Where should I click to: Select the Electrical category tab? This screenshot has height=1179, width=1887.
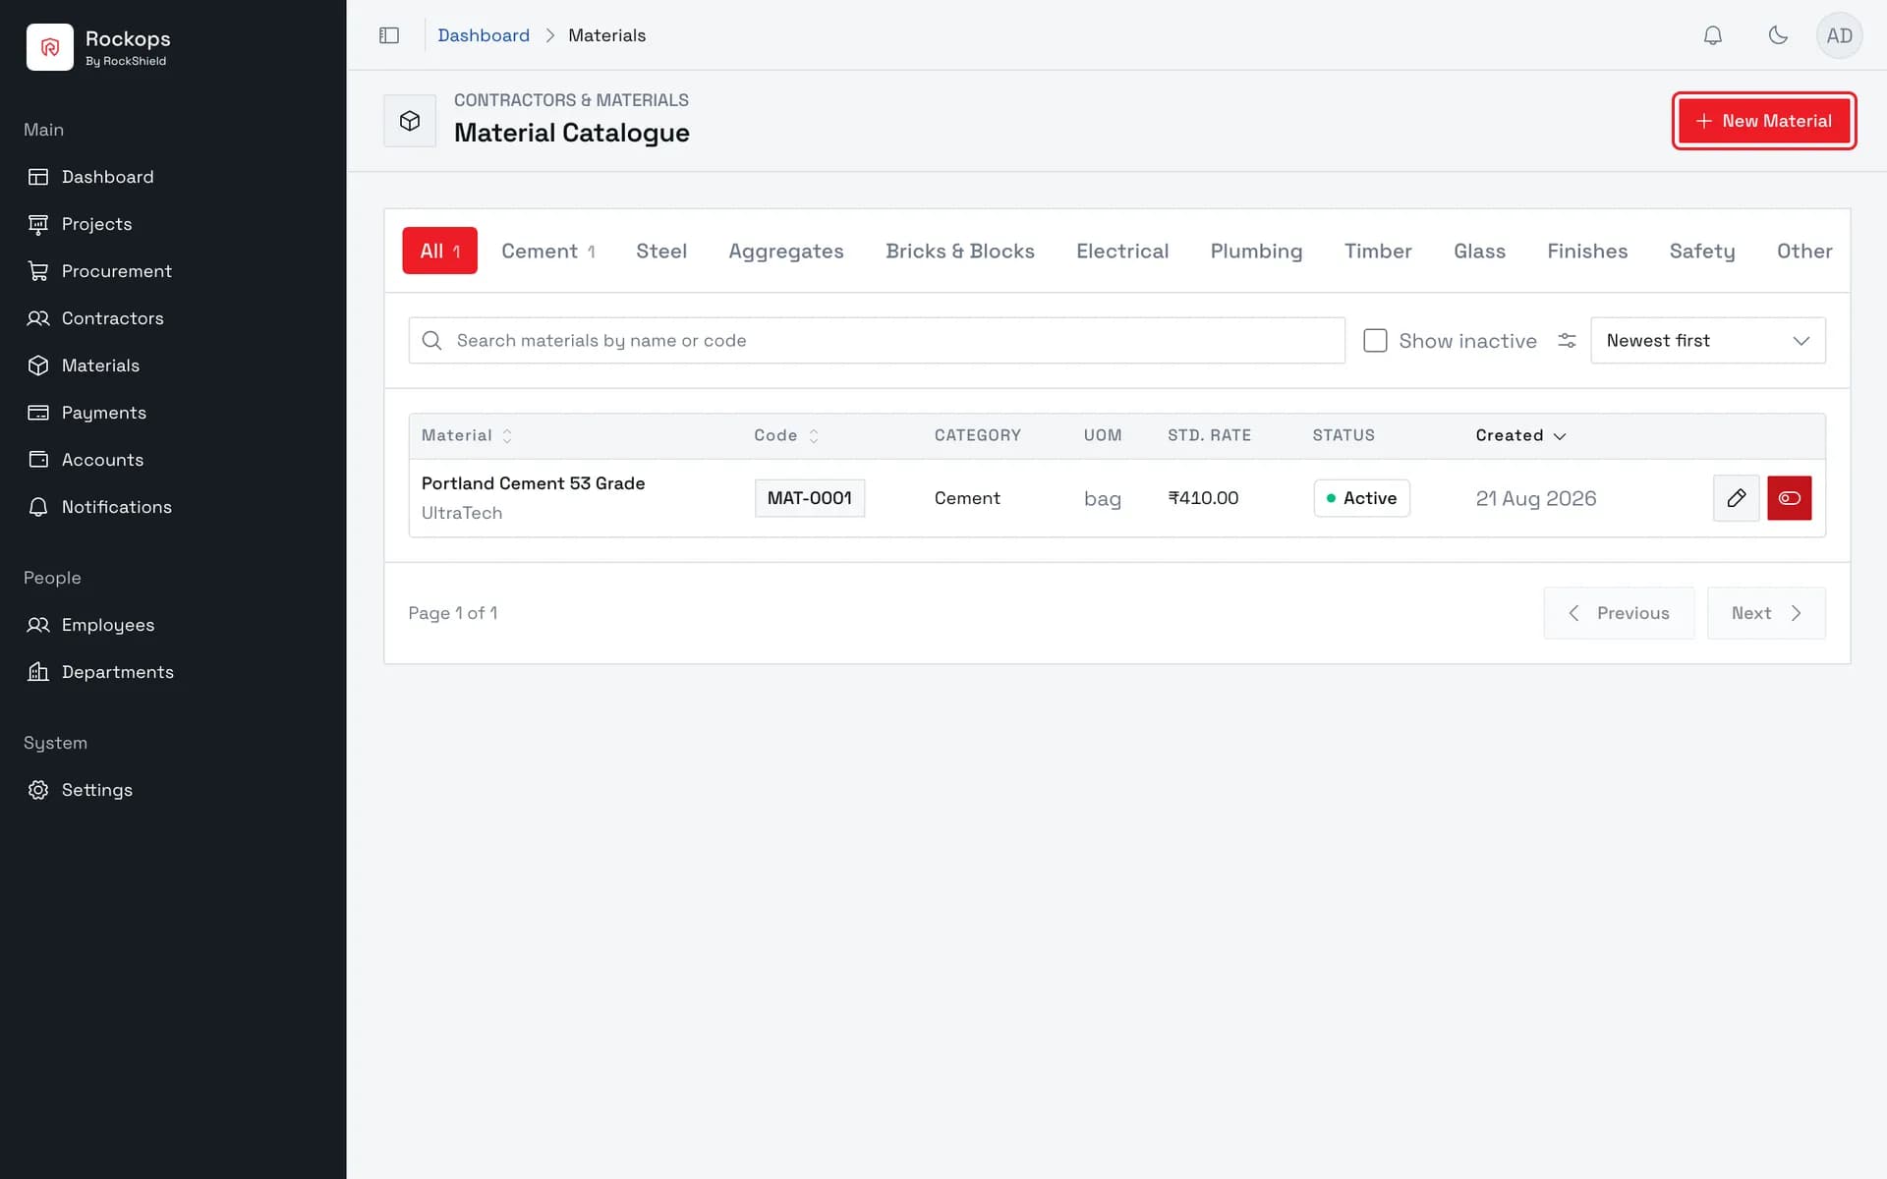coord(1122,251)
